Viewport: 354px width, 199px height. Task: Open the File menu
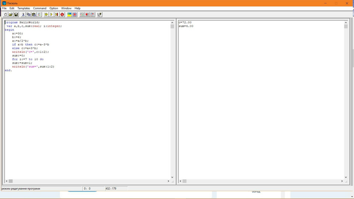click(4, 8)
